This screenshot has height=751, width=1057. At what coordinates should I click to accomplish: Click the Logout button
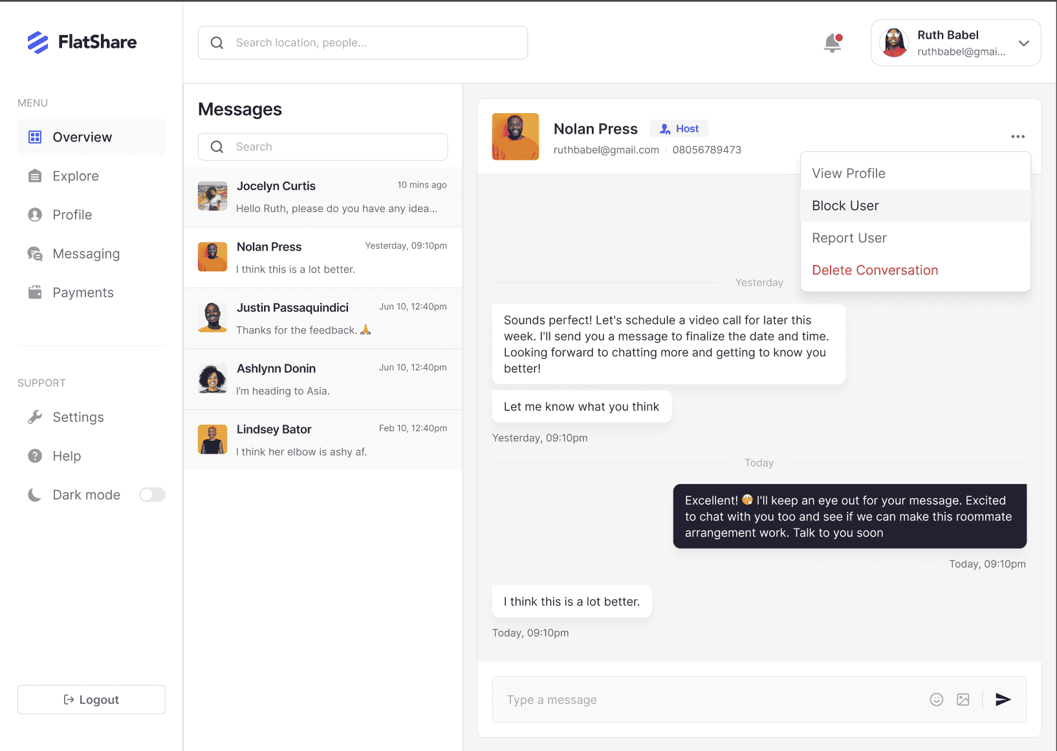(91, 699)
